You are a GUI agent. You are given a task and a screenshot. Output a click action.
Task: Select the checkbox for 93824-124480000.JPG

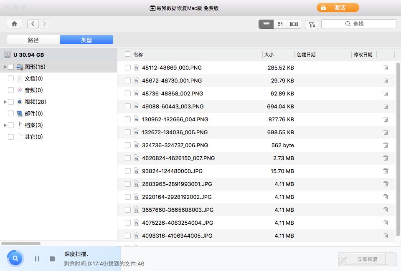coord(128,171)
